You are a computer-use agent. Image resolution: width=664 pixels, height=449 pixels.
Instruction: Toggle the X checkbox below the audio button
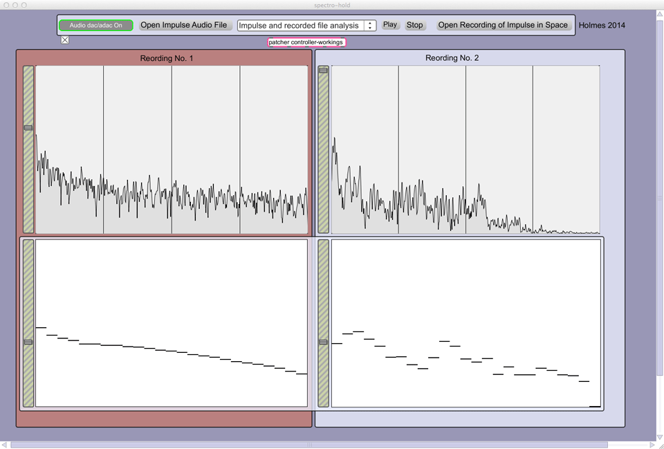[x=65, y=40]
